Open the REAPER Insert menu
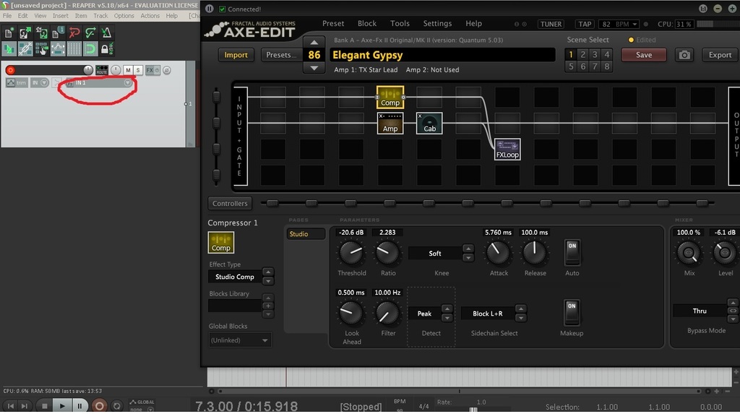Image resolution: width=740 pixels, height=414 pixels. click(61, 16)
